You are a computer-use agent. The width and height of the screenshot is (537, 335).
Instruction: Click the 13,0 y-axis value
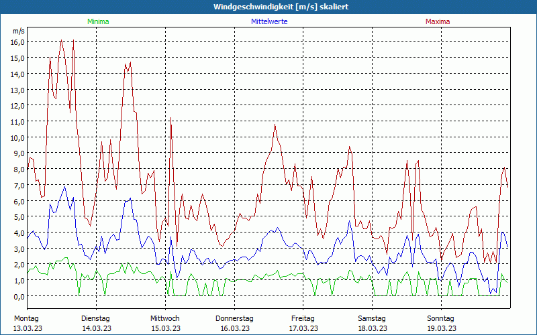pyautogui.click(x=19, y=90)
